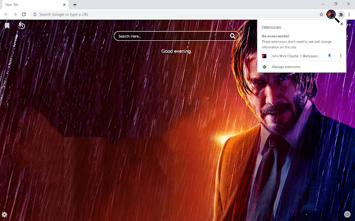Click the John Wick extension thumbnail icon in list
355x221 pixels.
click(x=264, y=56)
